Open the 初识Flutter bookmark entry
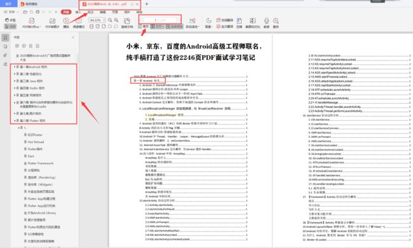 click(36, 135)
